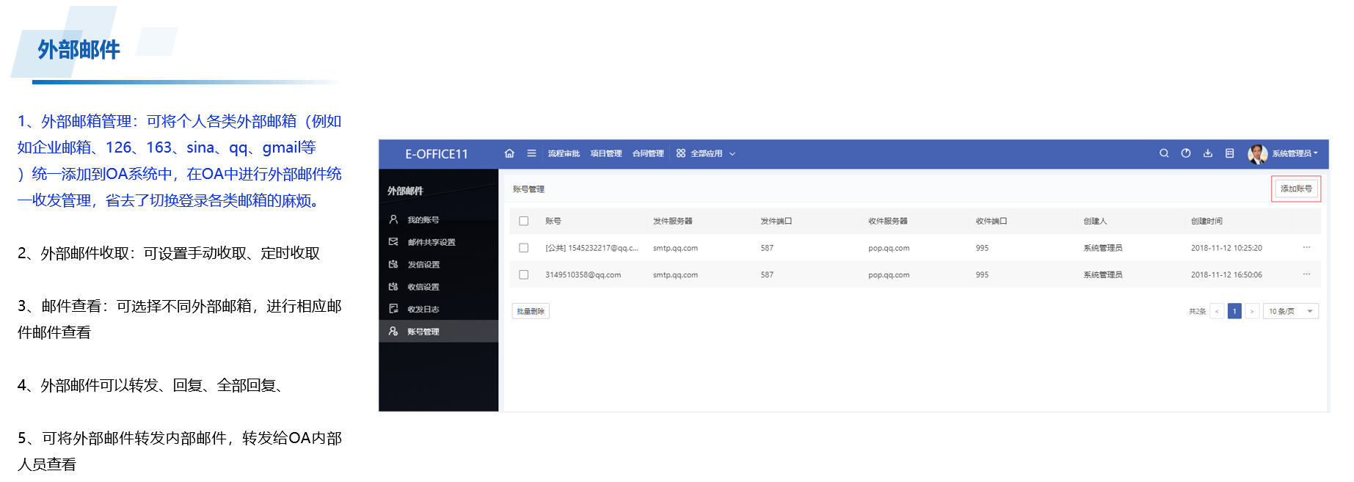Click the 发件服务器 column header
1354x482 pixels.
[673, 221]
